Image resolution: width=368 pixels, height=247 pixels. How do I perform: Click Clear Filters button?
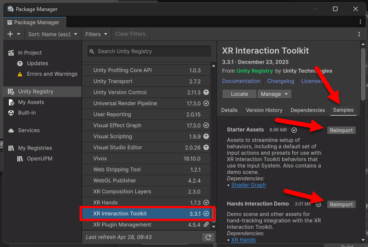[130, 34]
